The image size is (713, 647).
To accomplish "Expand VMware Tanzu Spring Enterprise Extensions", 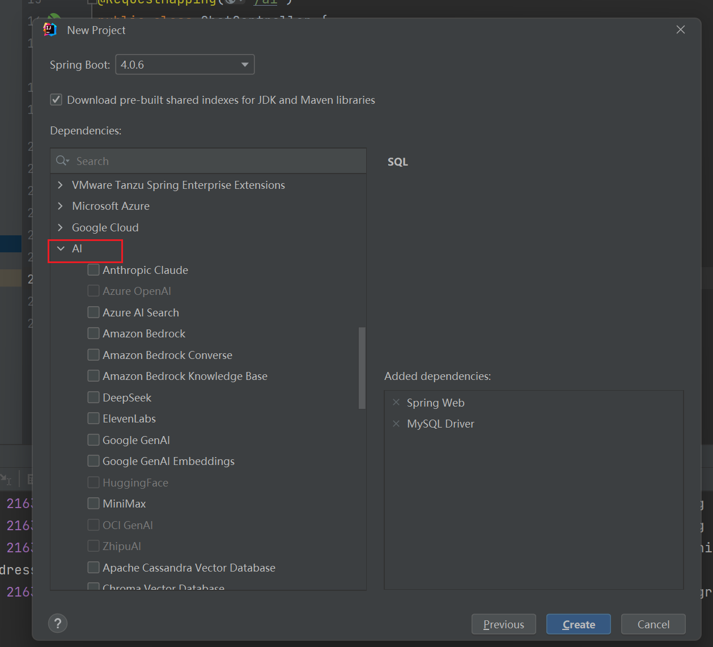I will 61,185.
